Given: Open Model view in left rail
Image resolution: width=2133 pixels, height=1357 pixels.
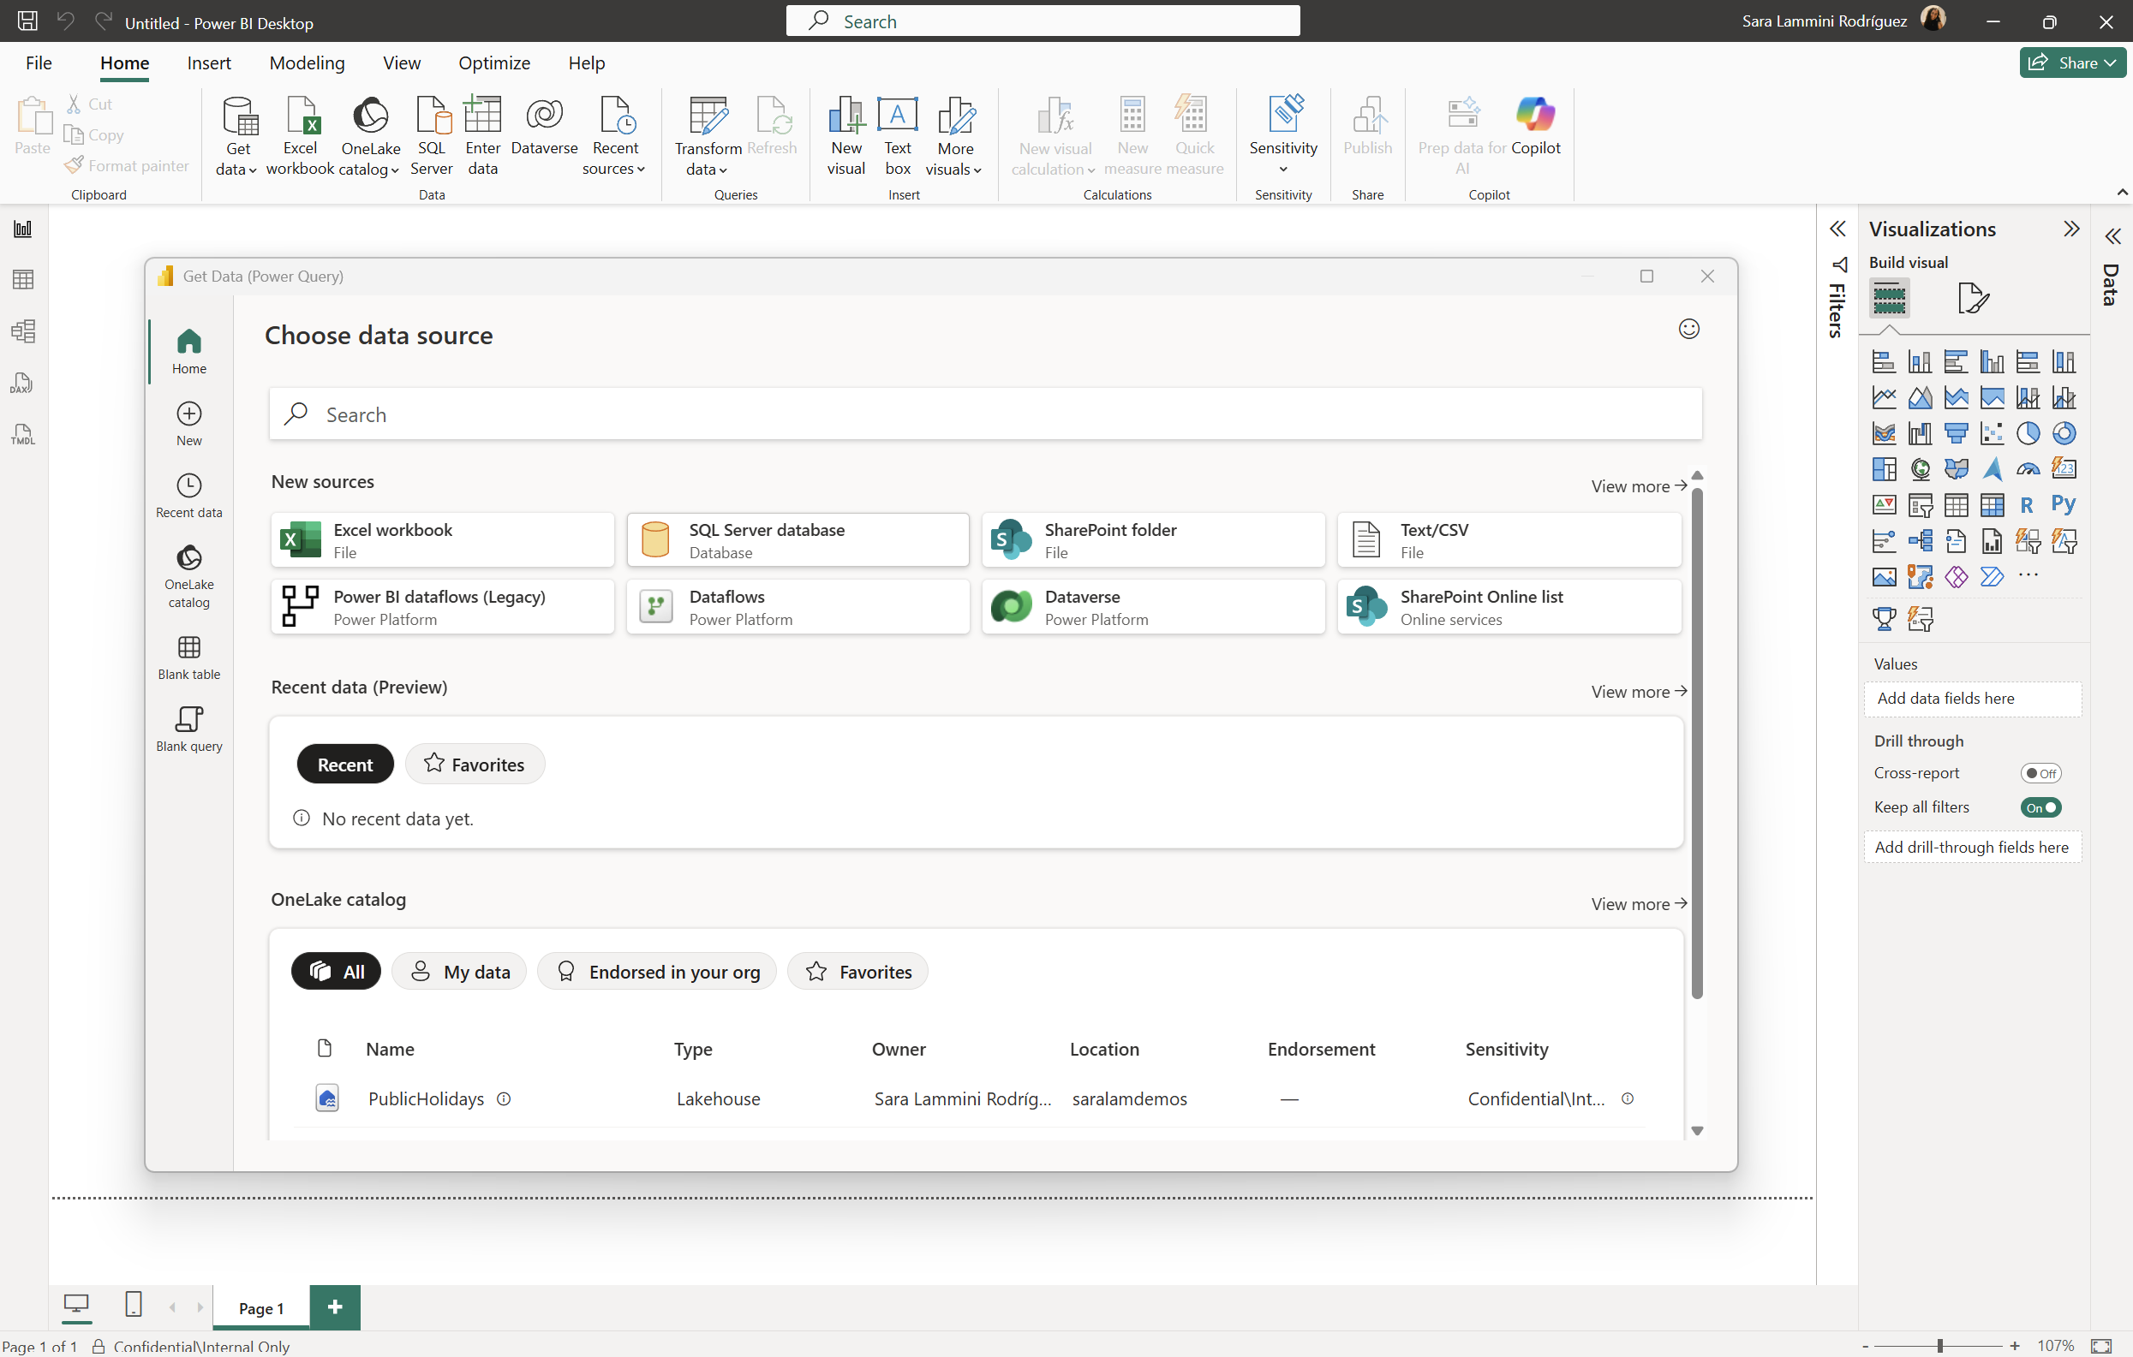Looking at the screenshot, I should tap(23, 331).
